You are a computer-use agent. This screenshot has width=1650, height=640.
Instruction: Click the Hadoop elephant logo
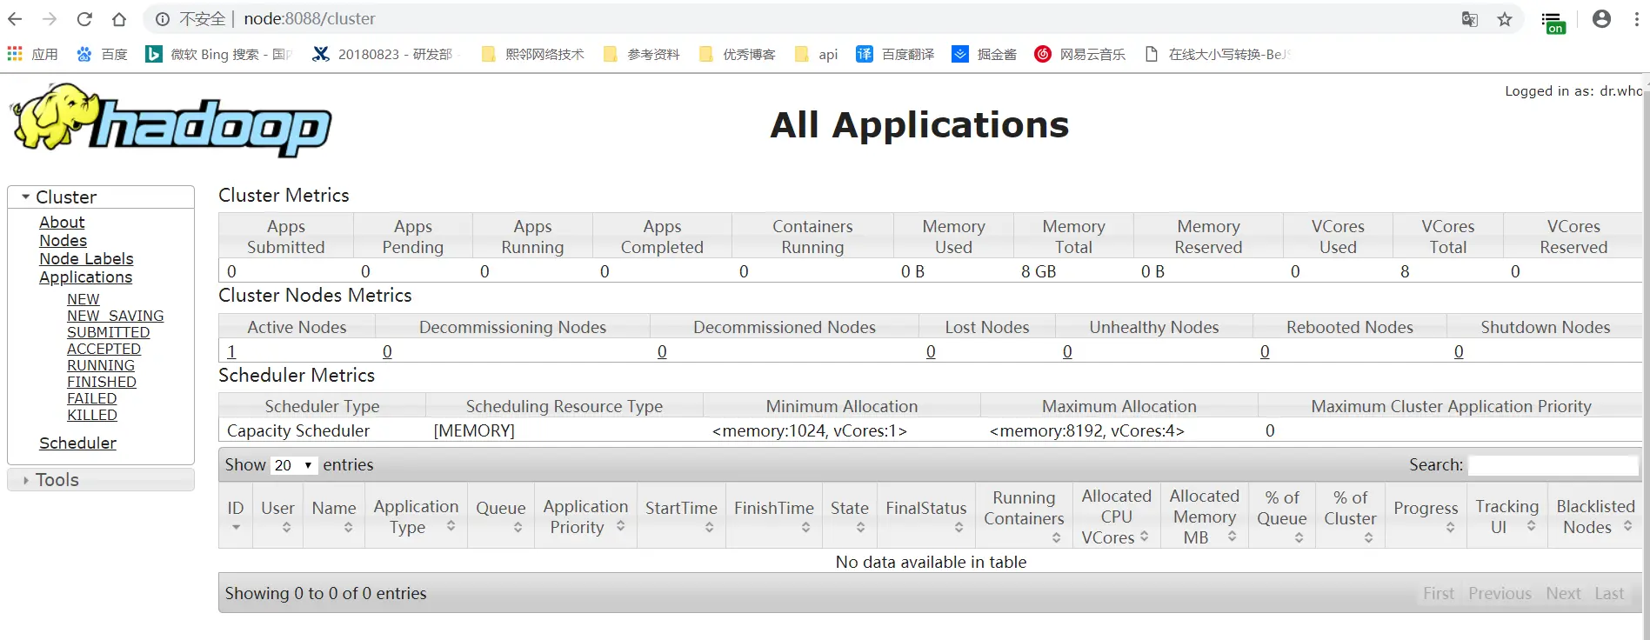(171, 120)
